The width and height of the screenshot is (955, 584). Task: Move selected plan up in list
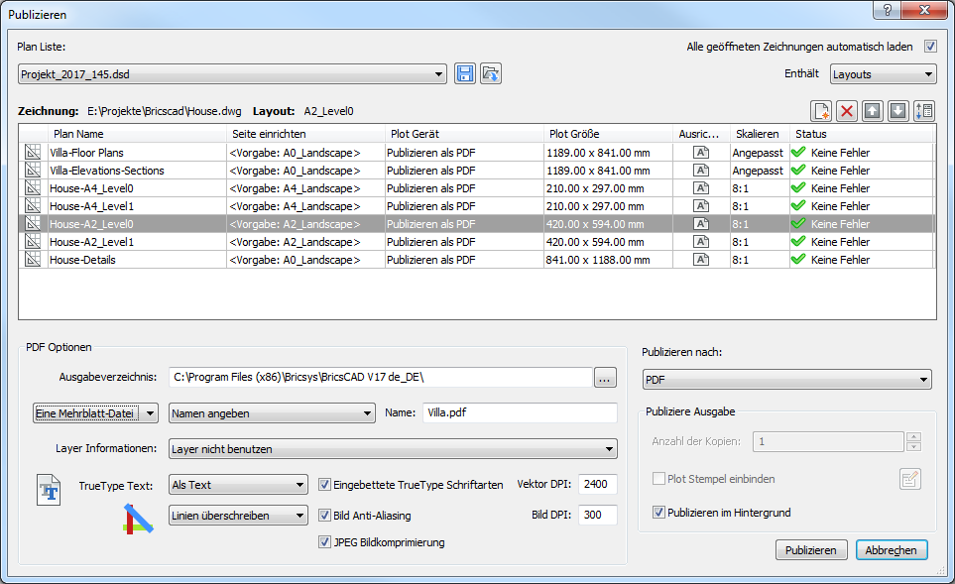[x=873, y=111]
